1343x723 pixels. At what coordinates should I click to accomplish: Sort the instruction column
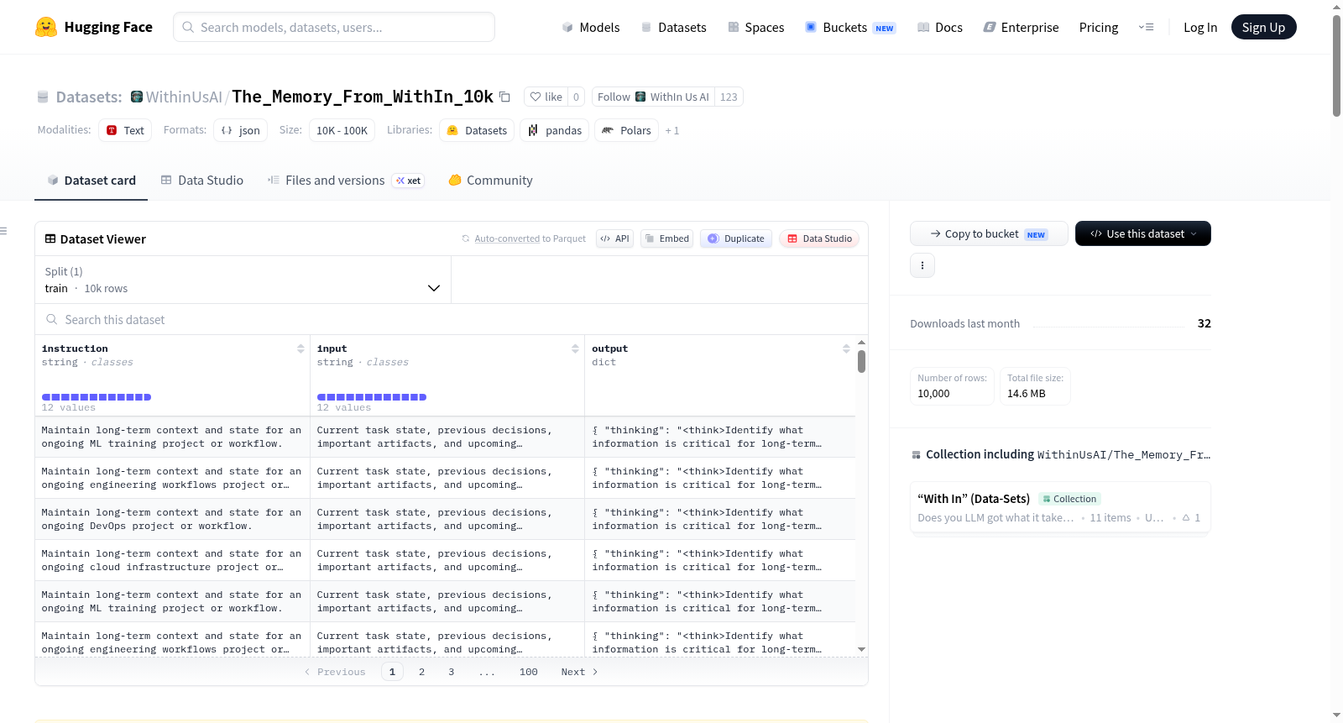(300, 348)
